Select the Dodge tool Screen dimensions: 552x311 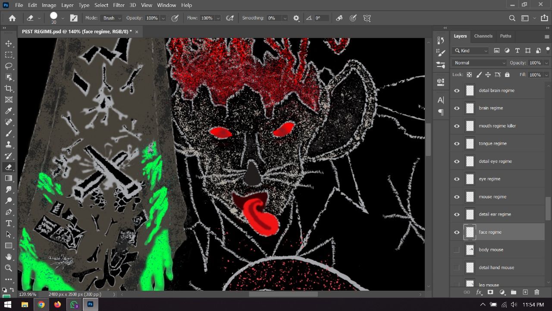click(9, 201)
